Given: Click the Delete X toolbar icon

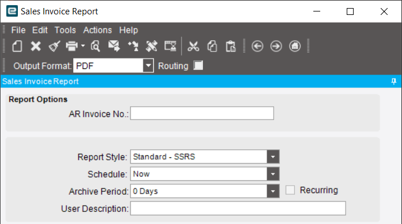Looking at the screenshot, I should point(36,47).
